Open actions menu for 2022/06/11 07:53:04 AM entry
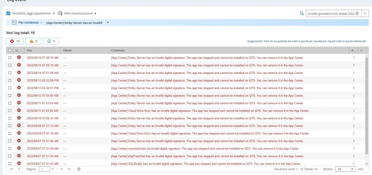Image resolution: width=372 pixels, height=175 pixels. tap(353, 103)
